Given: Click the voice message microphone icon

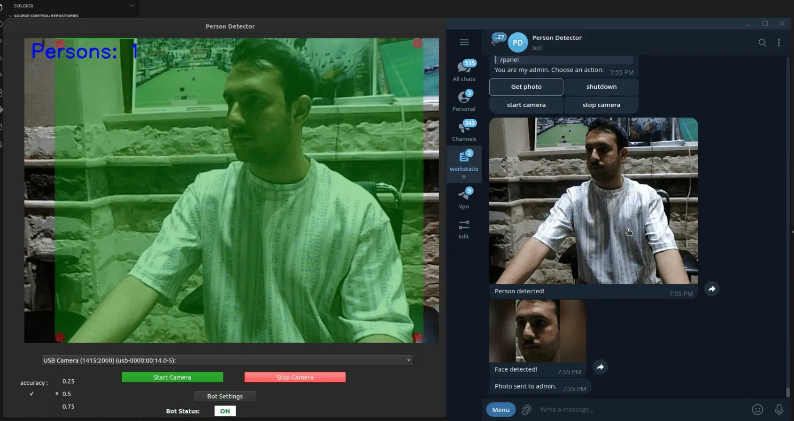Looking at the screenshot, I should [x=779, y=410].
